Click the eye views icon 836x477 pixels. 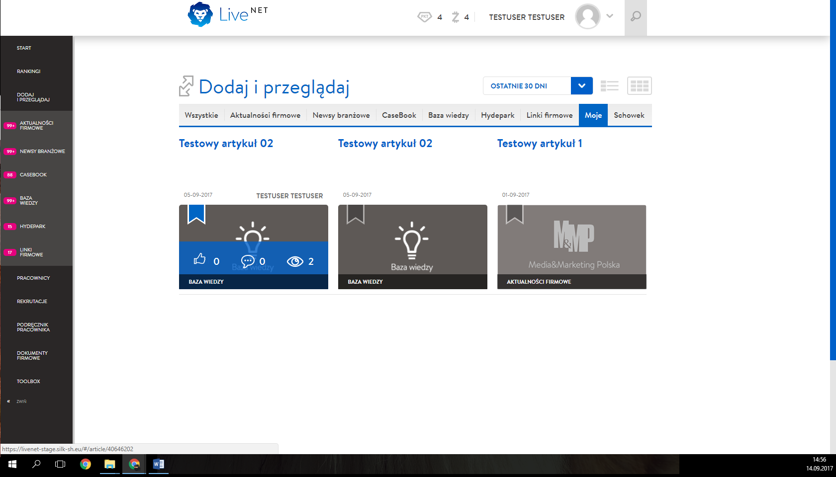click(295, 261)
